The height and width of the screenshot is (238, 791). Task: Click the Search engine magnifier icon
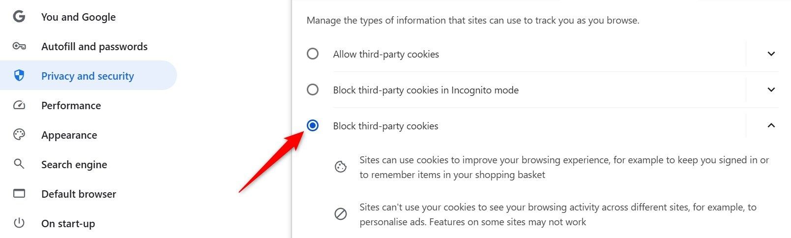tap(19, 164)
